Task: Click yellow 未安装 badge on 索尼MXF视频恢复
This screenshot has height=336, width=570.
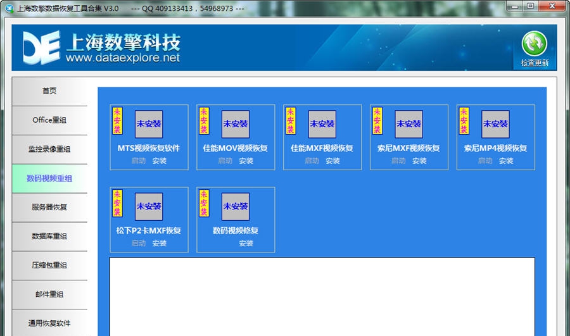Action: click(x=377, y=121)
